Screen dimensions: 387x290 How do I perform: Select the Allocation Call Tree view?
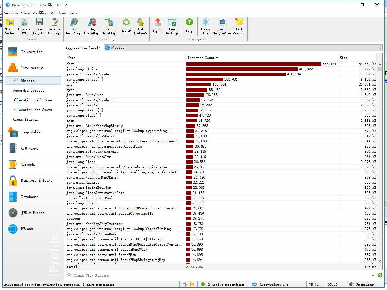33,100
